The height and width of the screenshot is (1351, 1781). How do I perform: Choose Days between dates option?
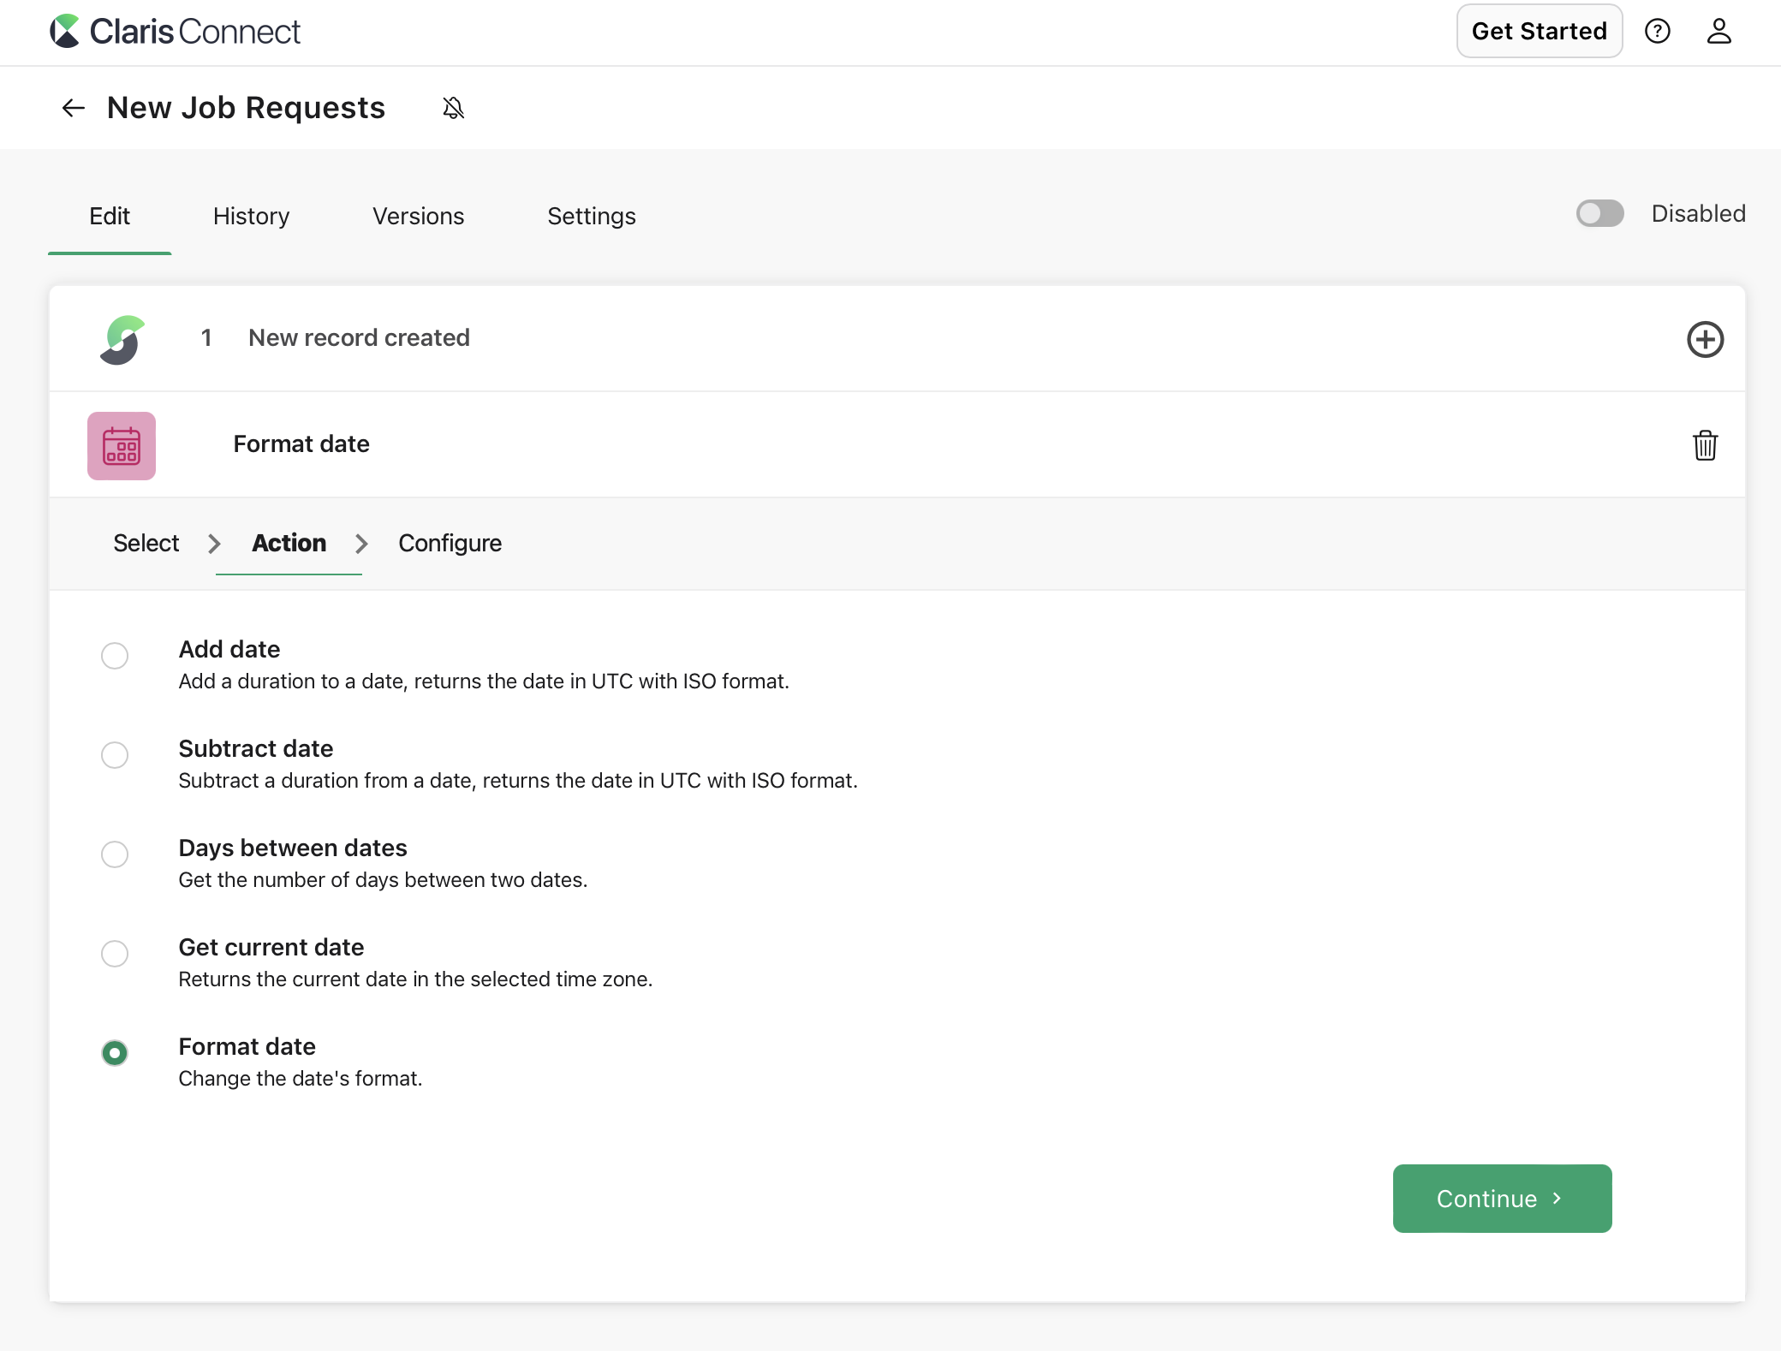(x=114, y=854)
